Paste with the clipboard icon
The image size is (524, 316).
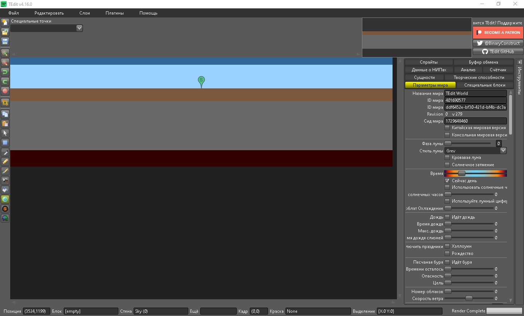[5, 124]
